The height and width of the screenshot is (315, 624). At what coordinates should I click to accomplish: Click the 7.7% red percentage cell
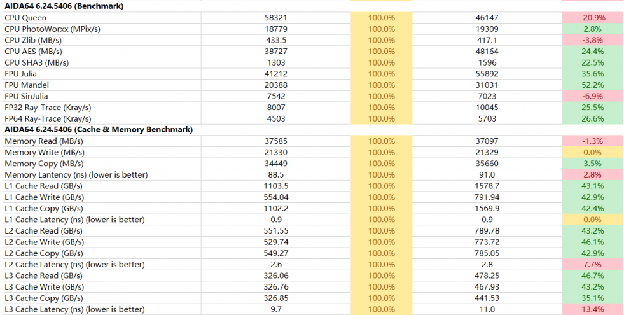pyautogui.click(x=593, y=265)
